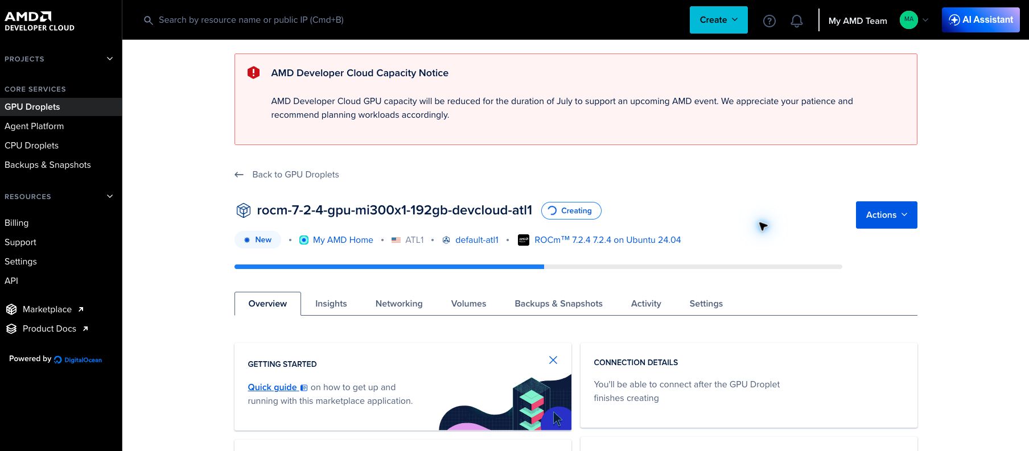Dismiss the Getting Started card
The image size is (1029, 451).
pyautogui.click(x=553, y=360)
